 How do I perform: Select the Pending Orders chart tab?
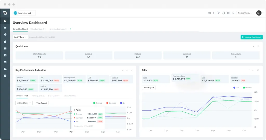coord(38,96)
